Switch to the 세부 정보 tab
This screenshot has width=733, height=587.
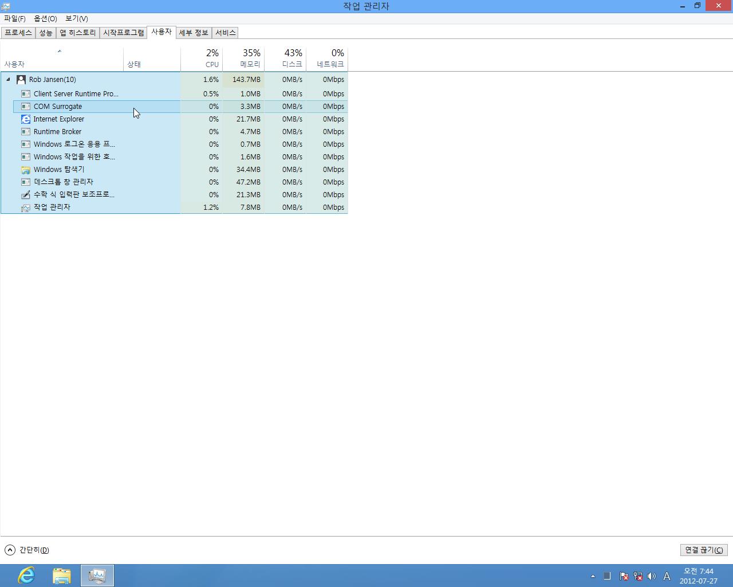pos(194,33)
